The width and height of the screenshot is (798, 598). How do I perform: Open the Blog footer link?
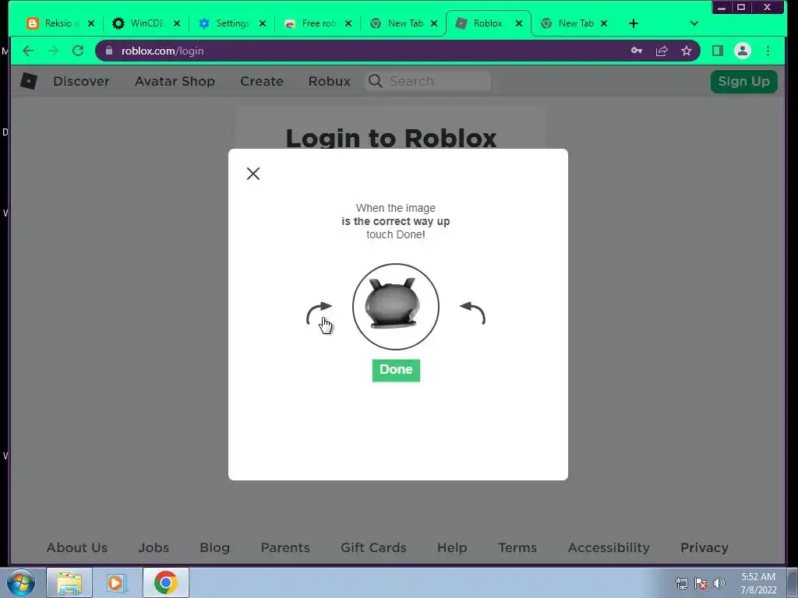(215, 547)
